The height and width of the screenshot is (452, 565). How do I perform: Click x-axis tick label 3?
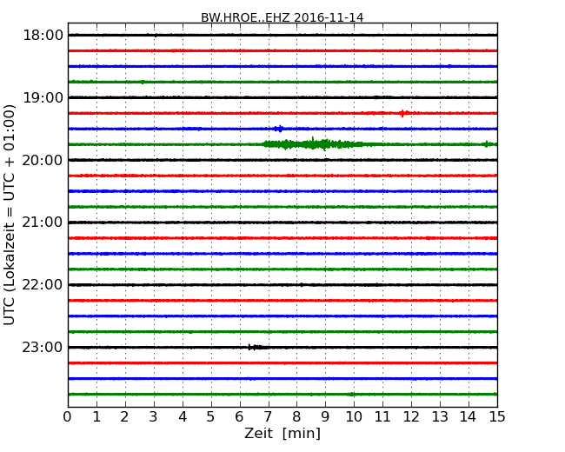[x=154, y=416]
